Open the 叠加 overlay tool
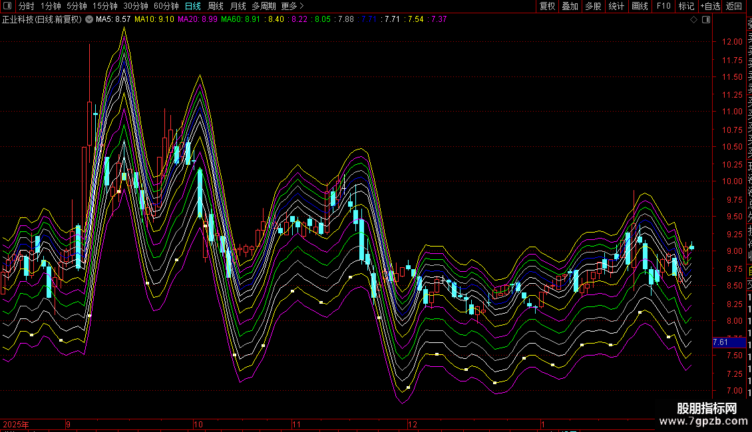The height and width of the screenshot is (432, 752). coord(570,6)
